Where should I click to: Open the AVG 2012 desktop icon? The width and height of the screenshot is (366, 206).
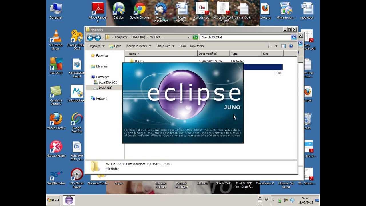click(56, 66)
